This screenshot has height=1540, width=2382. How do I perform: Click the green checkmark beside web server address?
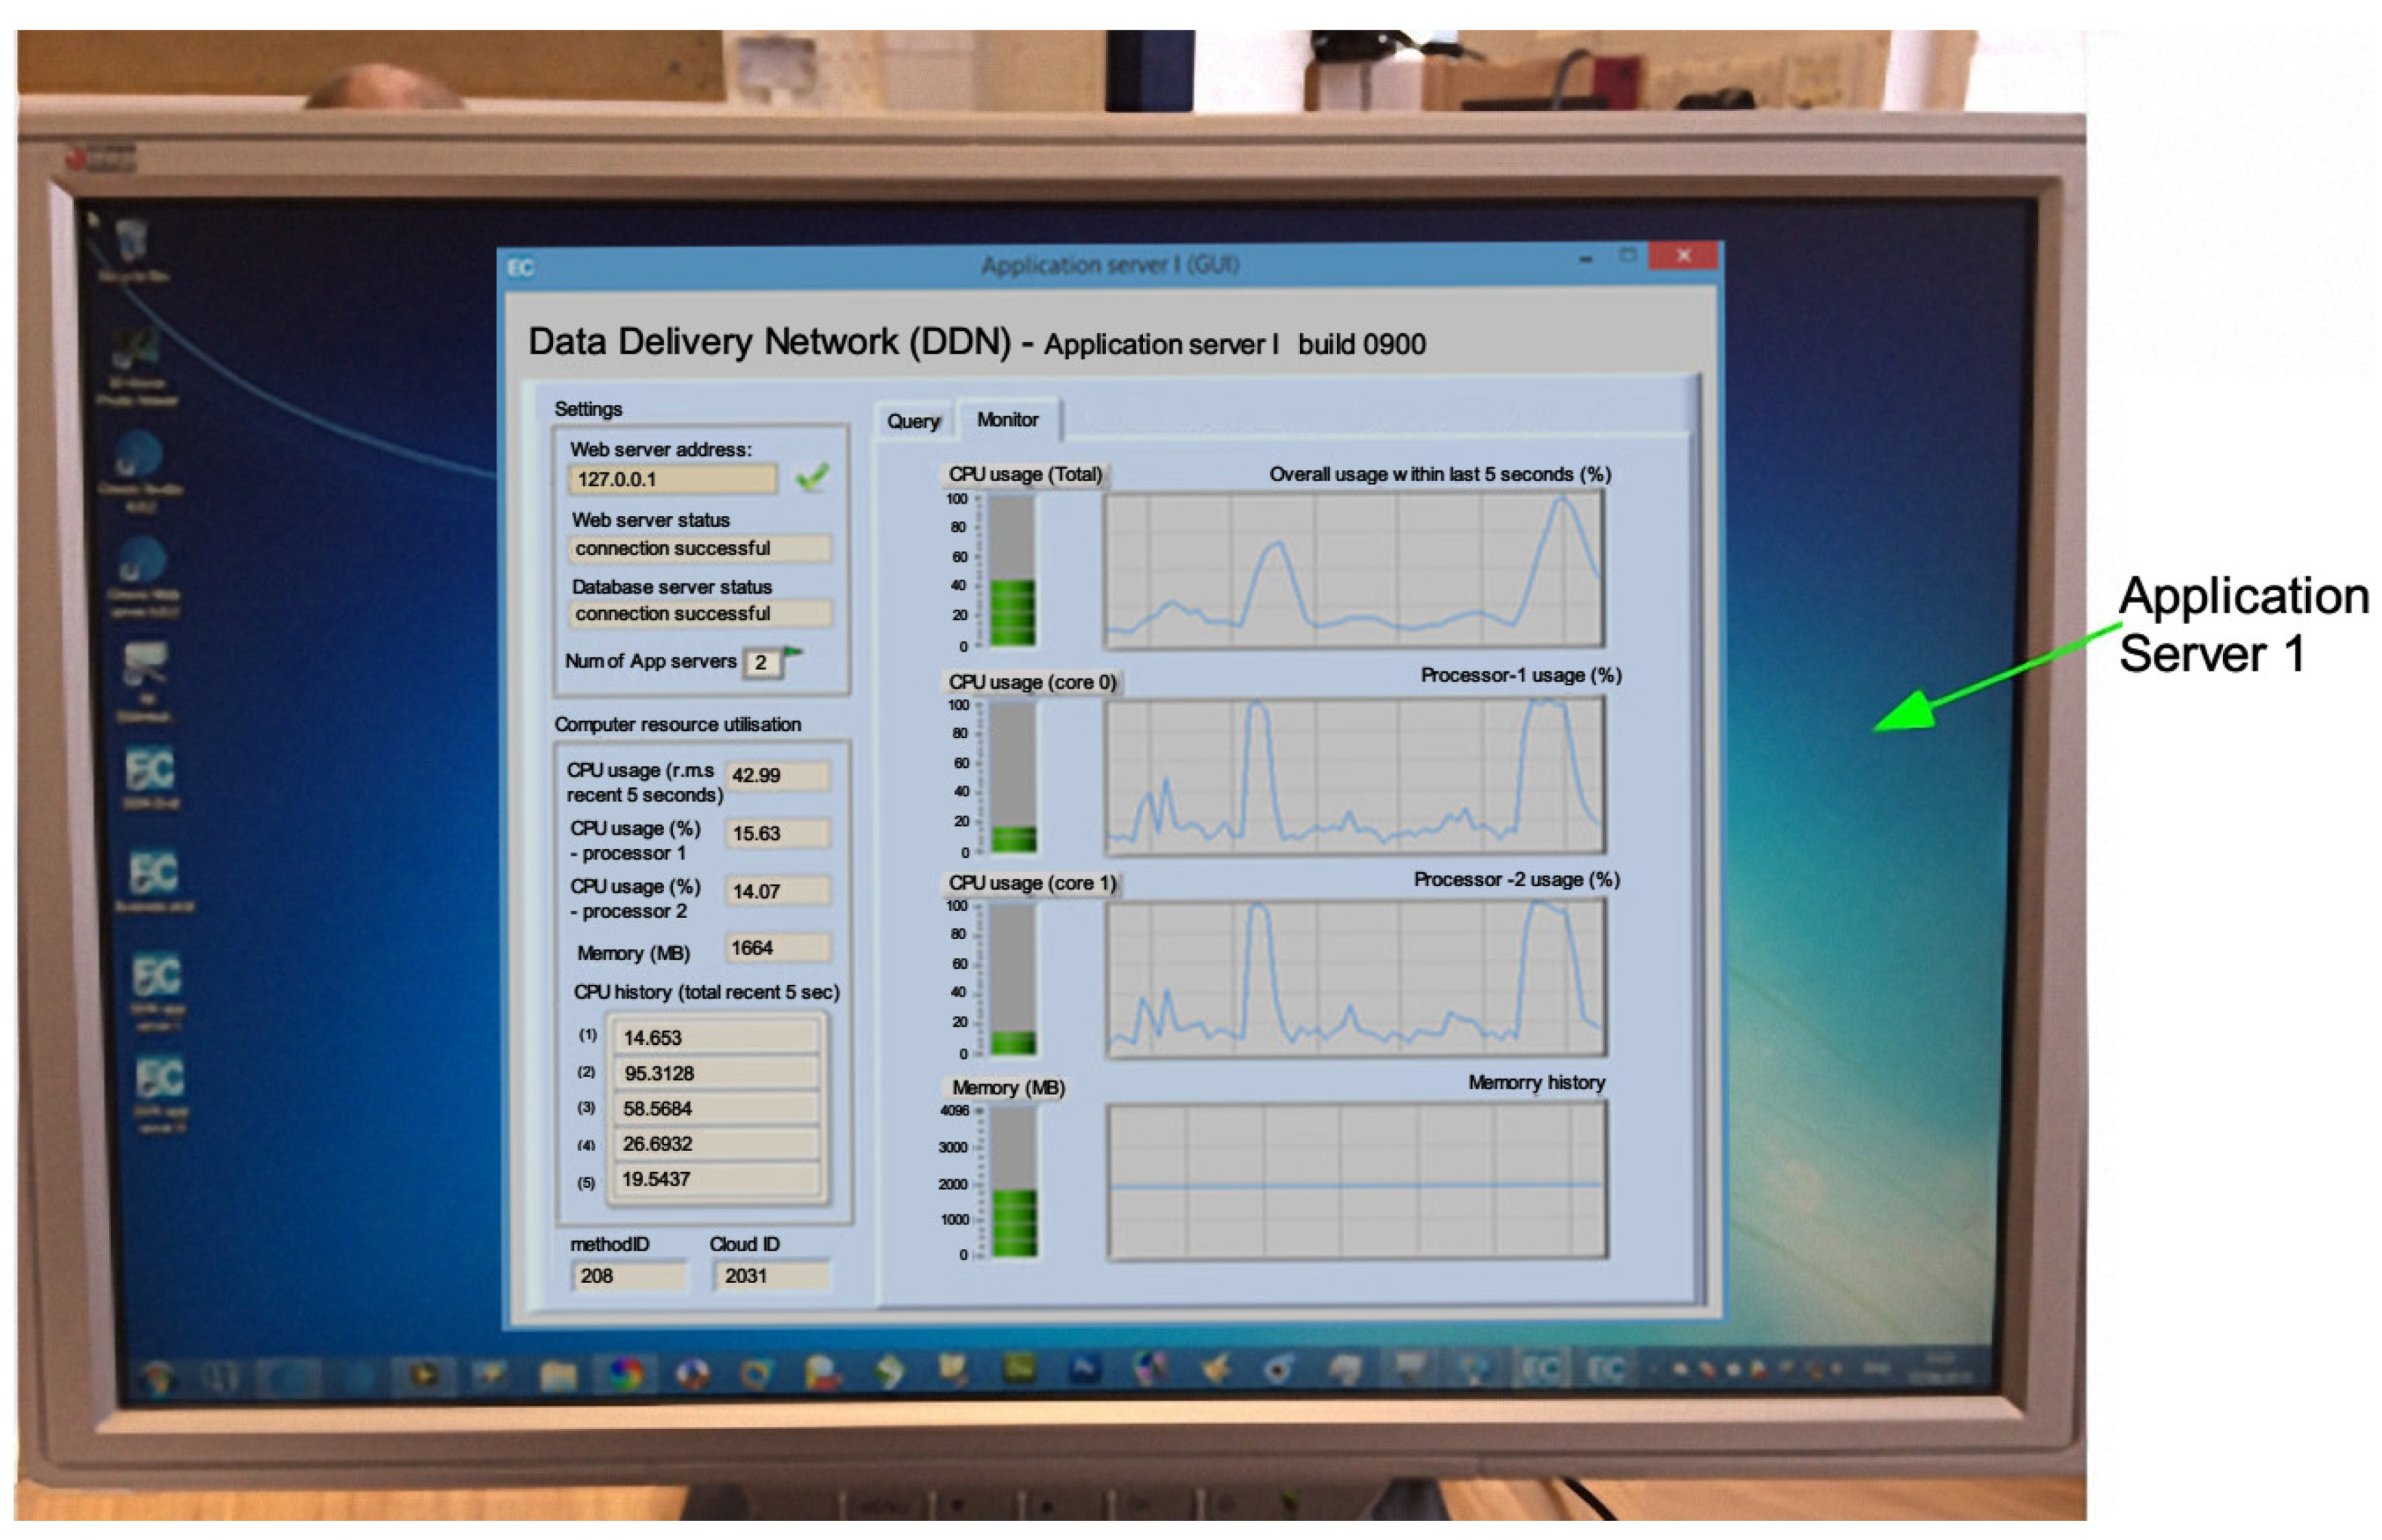(x=812, y=477)
